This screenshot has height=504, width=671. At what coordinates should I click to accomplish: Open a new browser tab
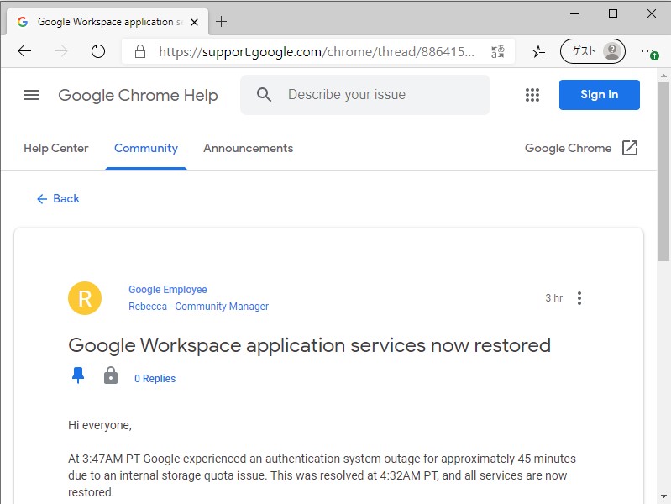coord(222,22)
